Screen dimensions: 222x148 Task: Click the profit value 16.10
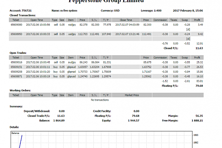[x=200, y=76]
